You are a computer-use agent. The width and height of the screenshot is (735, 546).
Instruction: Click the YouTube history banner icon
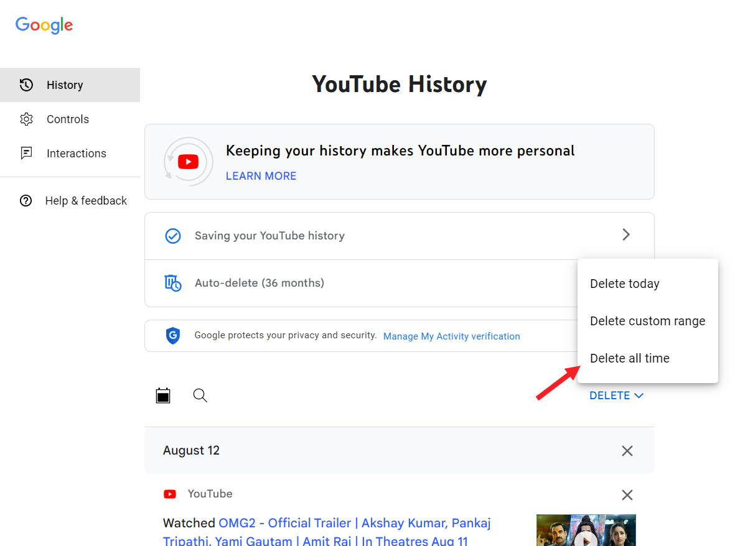click(x=189, y=162)
